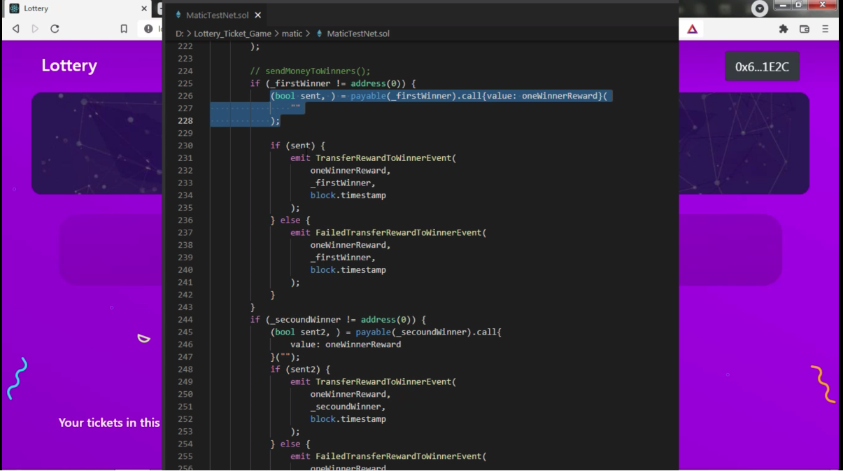
Task: Click 'value: oneWinnerReward' on line 246
Action: point(346,344)
